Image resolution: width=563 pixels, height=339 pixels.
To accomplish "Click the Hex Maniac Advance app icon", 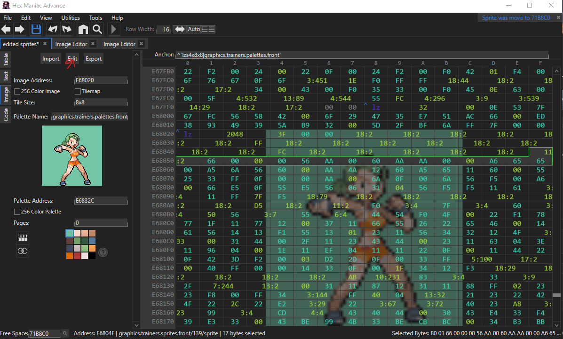I will [x=6, y=5].
